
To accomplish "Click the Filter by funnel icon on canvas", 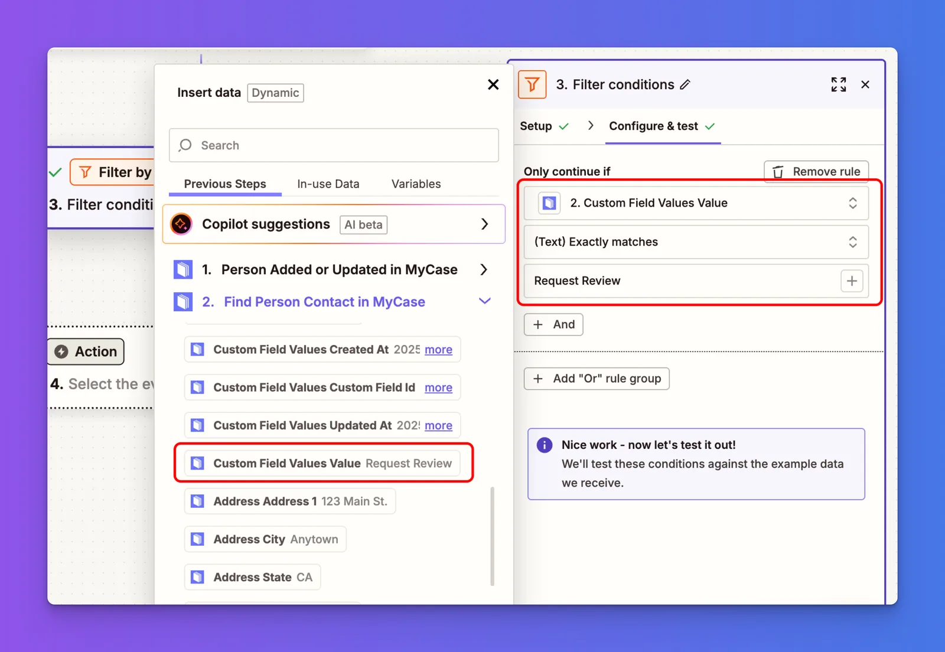I will pos(86,172).
